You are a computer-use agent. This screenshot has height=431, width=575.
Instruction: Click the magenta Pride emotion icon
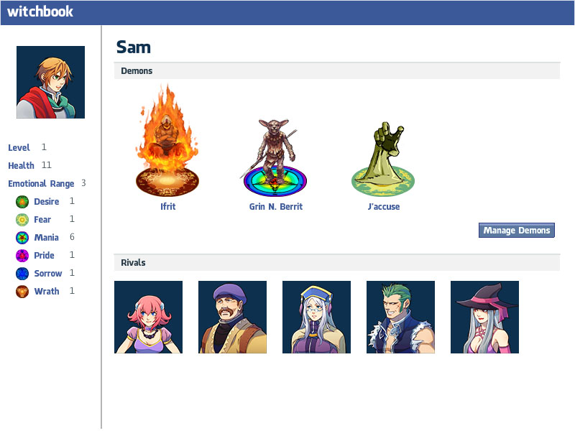[22, 256]
